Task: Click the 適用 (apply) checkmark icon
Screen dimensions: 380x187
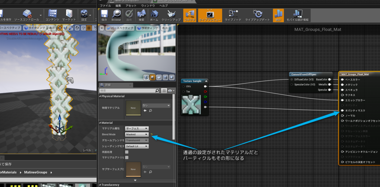Action: coord(129,16)
